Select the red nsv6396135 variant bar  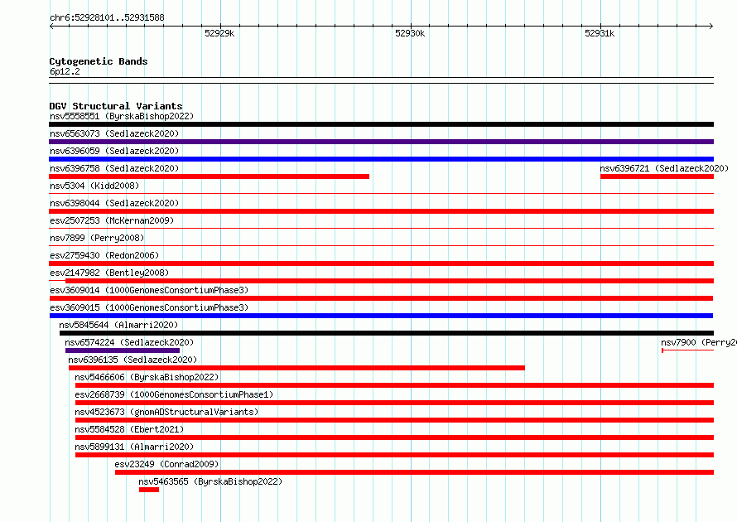click(296, 368)
